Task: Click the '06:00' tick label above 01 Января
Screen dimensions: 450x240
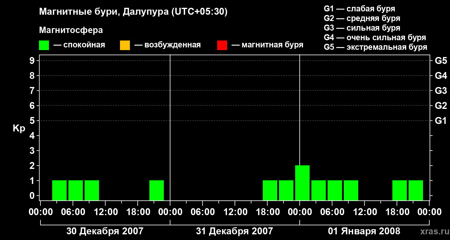Action: 332,212
